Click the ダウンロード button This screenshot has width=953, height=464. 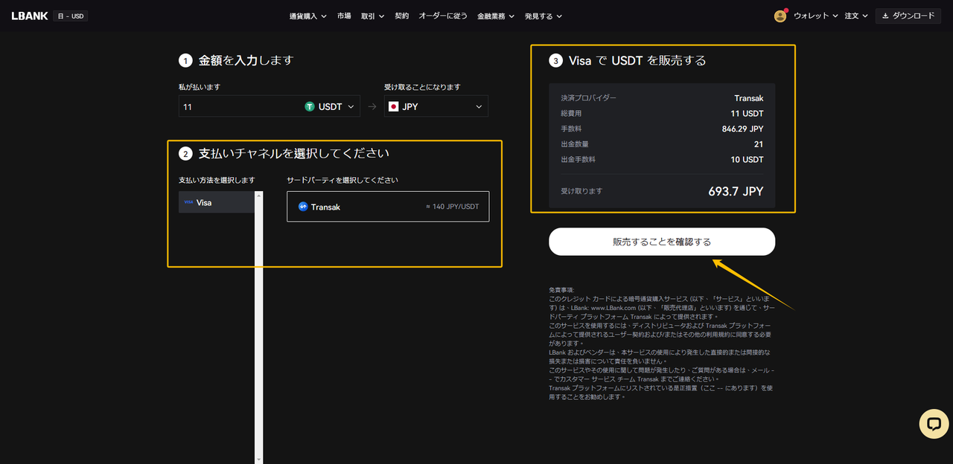[x=908, y=16]
